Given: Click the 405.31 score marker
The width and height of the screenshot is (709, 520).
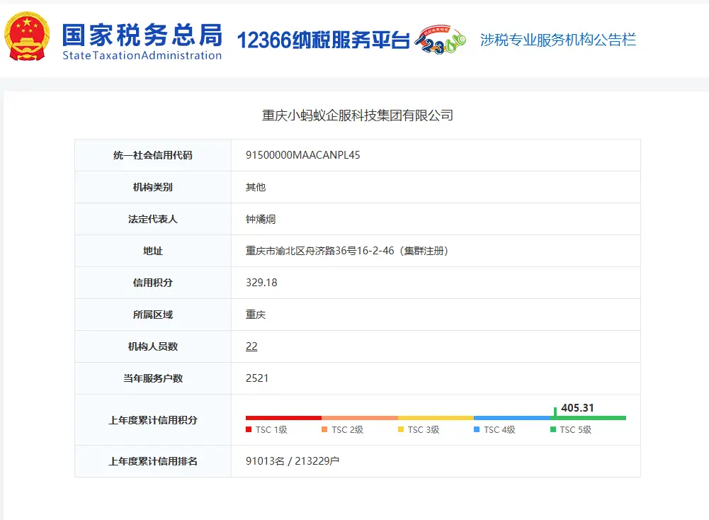Looking at the screenshot, I should coord(577,408).
